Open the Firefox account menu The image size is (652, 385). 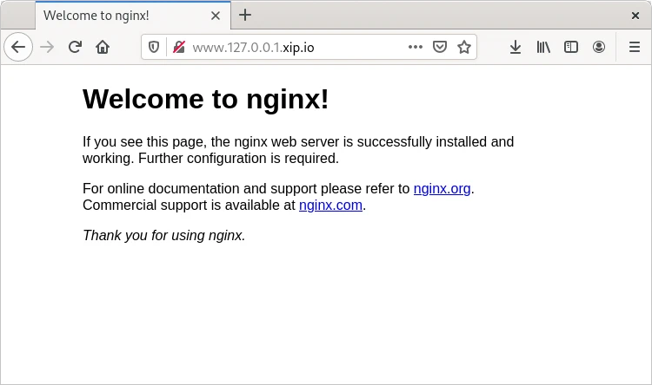point(599,48)
